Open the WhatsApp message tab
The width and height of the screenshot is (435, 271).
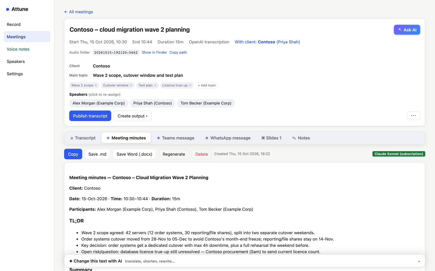pyautogui.click(x=228, y=138)
